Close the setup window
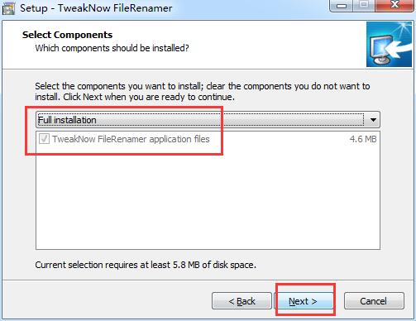This screenshot has height=321, width=416. pyautogui.click(x=394, y=6)
